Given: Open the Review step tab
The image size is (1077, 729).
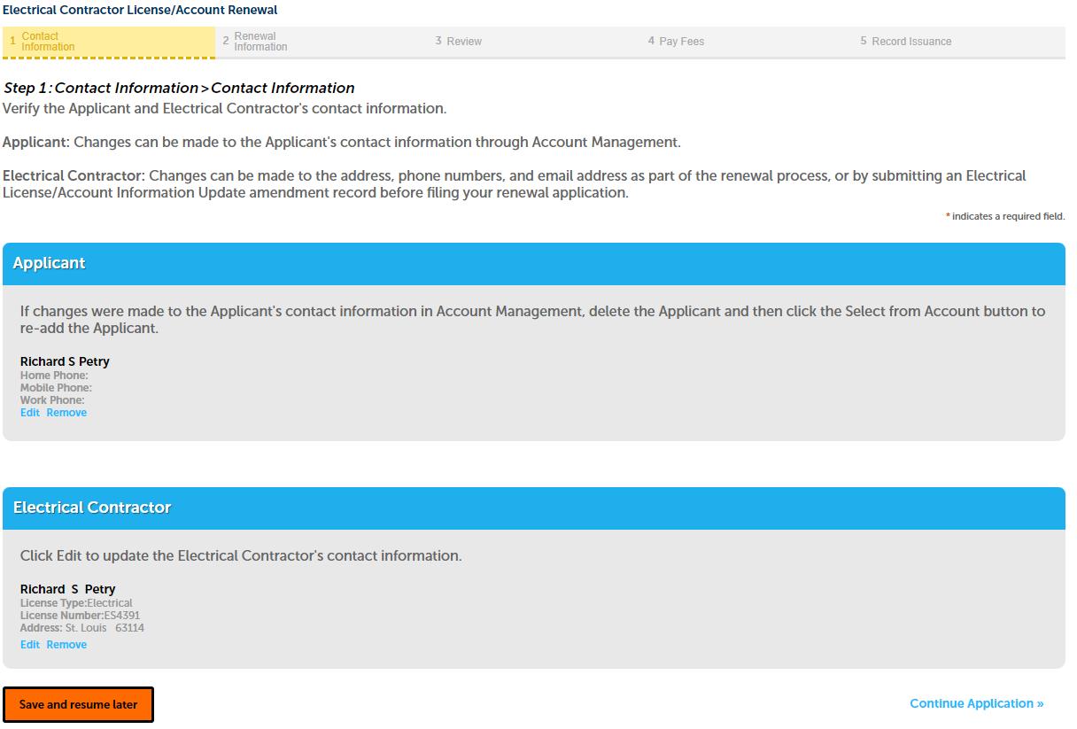Looking at the screenshot, I should (x=533, y=42).
